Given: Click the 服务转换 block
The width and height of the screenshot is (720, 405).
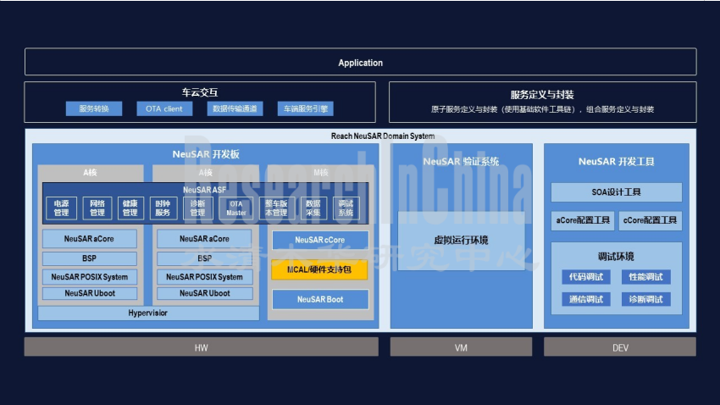Looking at the screenshot, I should tap(94, 108).
